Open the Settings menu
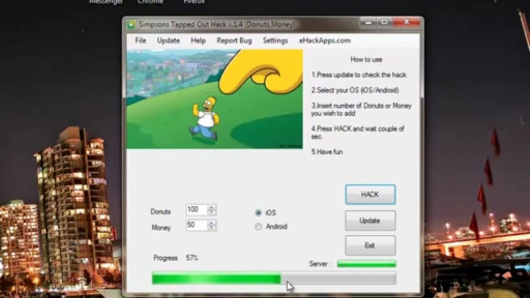This screenshot has width=530, height=298. [x=275, y=41]
